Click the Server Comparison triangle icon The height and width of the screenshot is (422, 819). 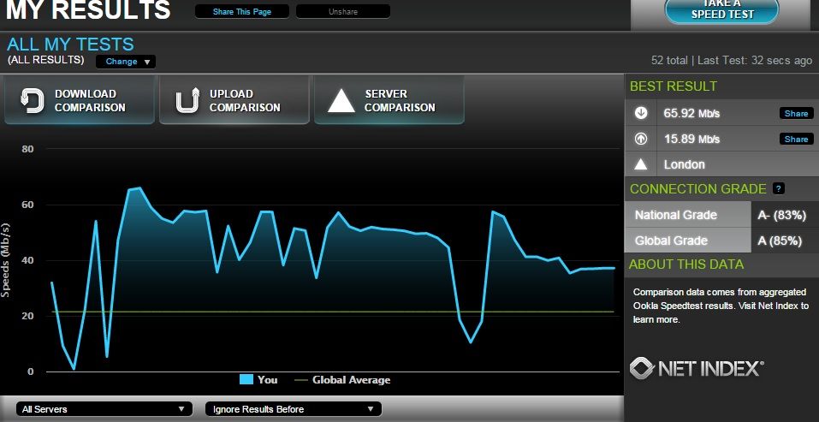coord(341,101)
